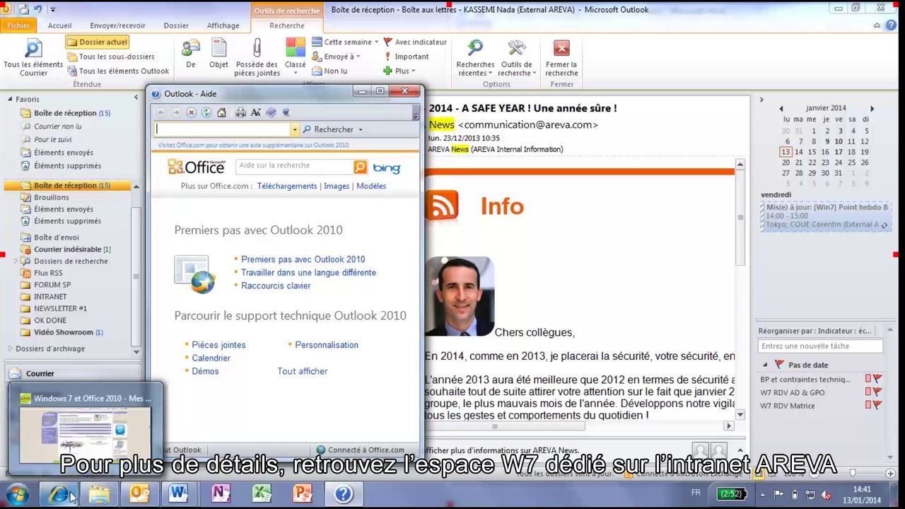Open Internet Explorer from taskbar
The height and width of the screenshot is (509, 905).
58,493
